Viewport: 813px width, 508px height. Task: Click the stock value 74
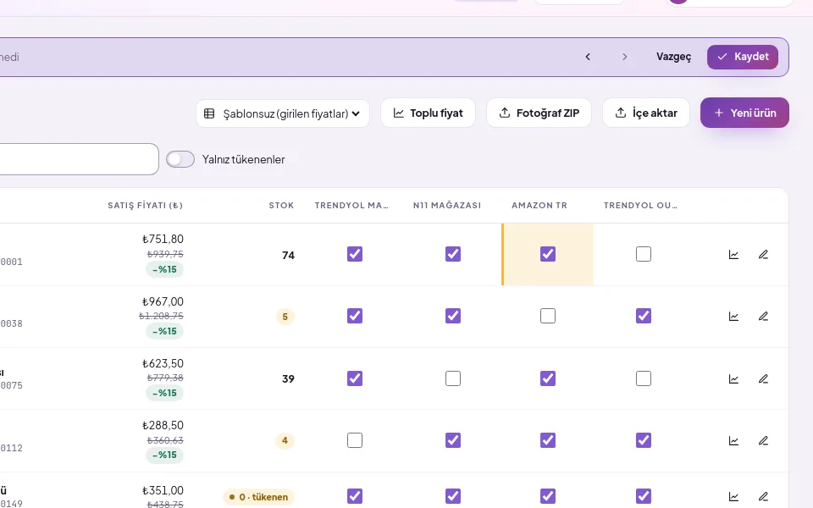click(288, 255)
